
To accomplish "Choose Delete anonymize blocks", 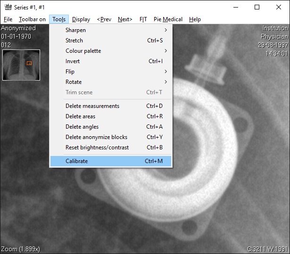I will [111, 137].
